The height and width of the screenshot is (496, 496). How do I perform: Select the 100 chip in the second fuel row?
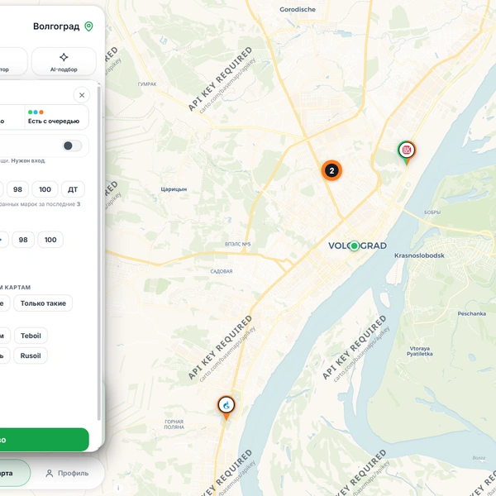(50, 240)
